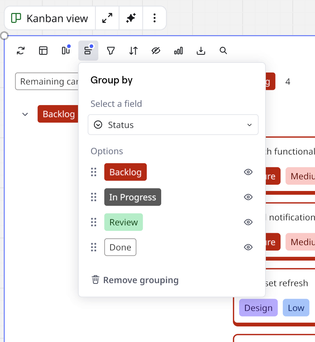Hide the Done group option
Viewport: 315px width, 342px height.
pos(248,247)
